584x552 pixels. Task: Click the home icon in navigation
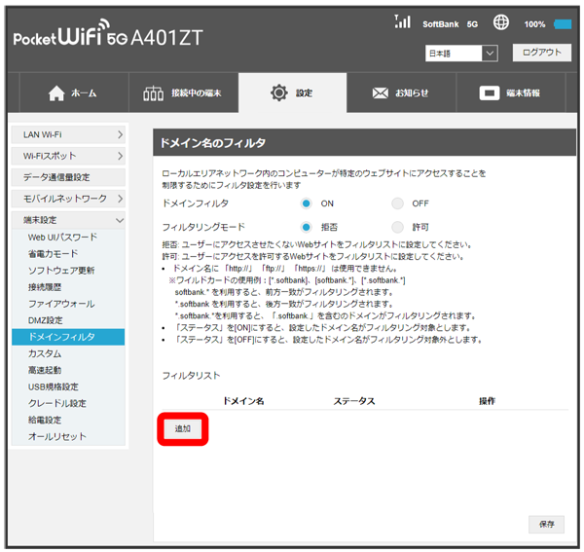[56, 93]
